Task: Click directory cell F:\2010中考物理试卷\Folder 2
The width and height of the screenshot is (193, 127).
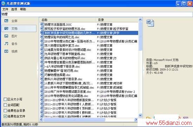Action: tap(116, 92)
